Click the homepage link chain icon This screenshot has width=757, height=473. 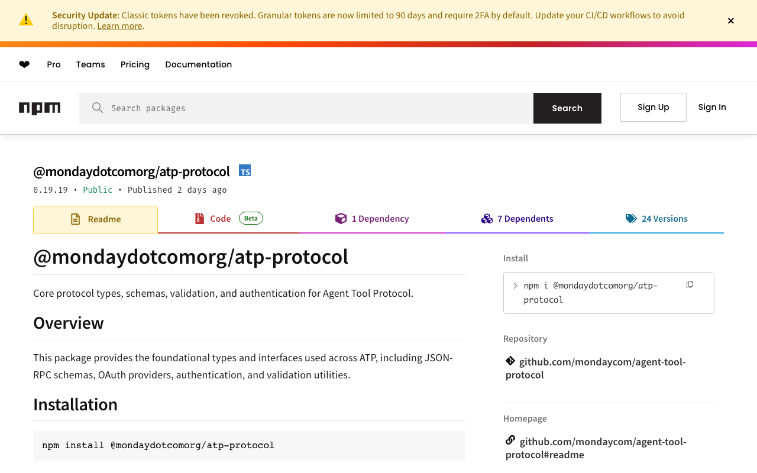(510, 440)
